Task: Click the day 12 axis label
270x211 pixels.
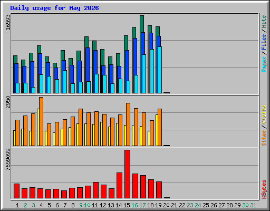Action: pos(103,205)
